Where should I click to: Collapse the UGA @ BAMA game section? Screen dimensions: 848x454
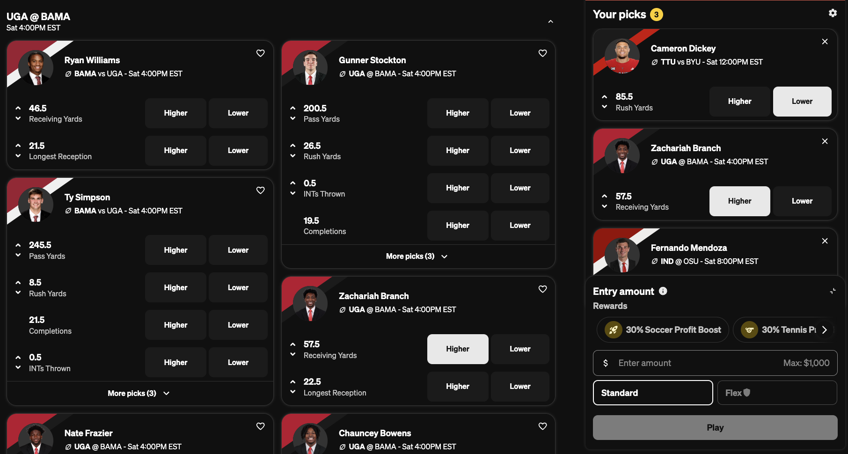pos(551,22)
